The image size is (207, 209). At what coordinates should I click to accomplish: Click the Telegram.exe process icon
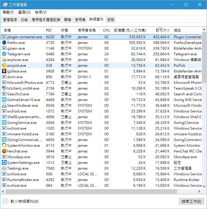4,54
